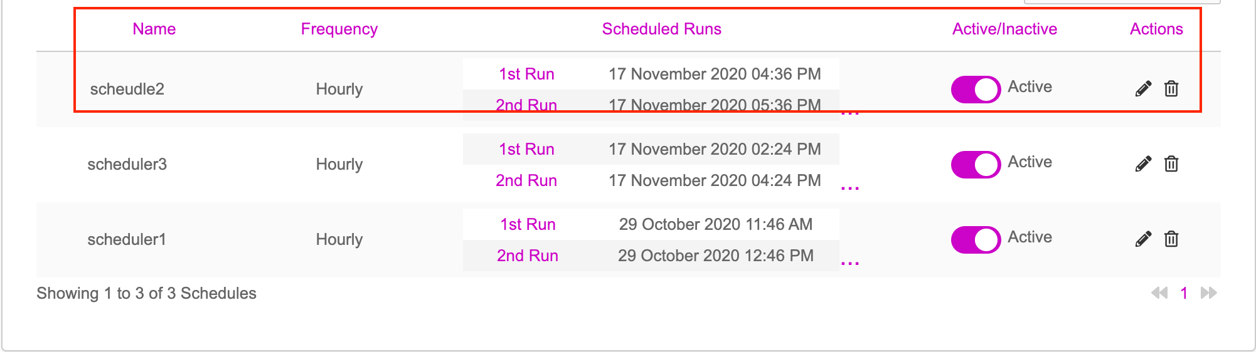Toggle scheudle2 Active switch off

click(976, 90)
